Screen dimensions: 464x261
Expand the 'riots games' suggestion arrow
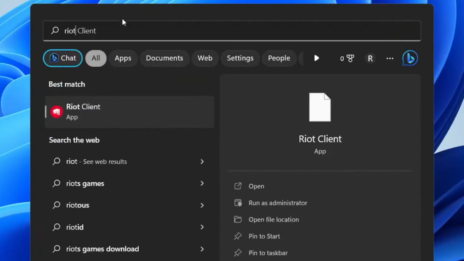click(202, 183)
